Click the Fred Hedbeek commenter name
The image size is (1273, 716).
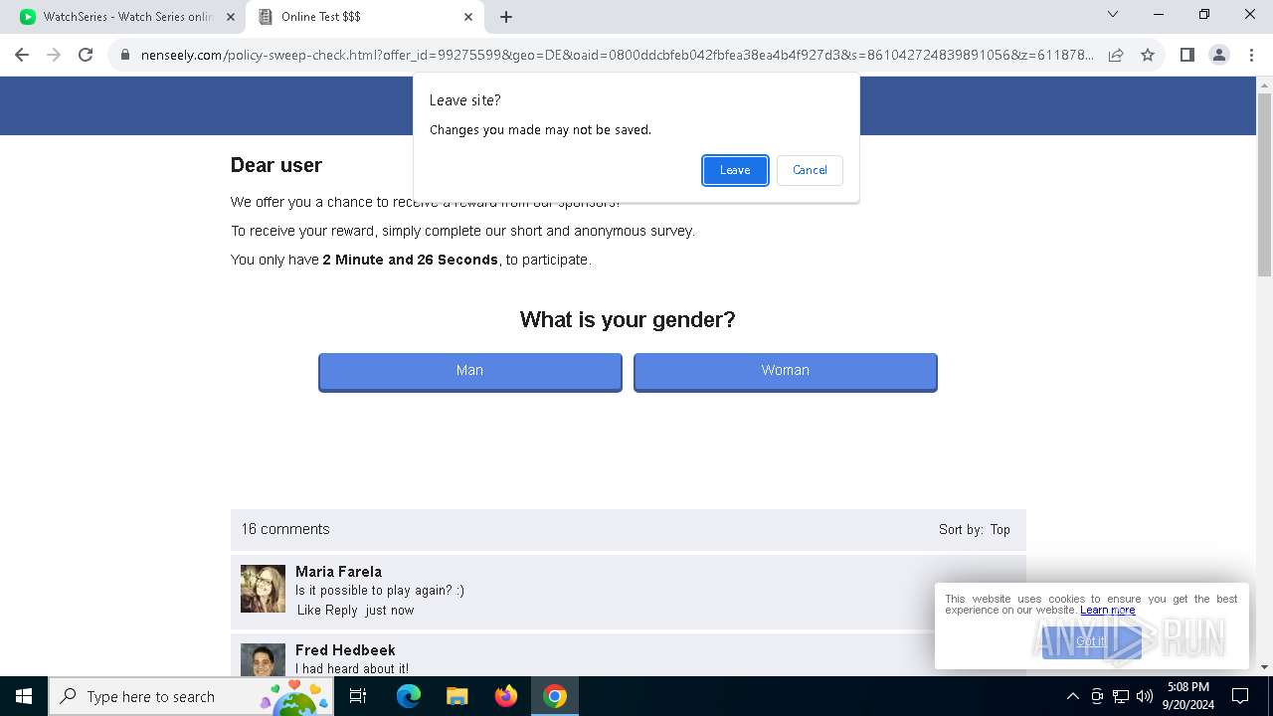coord(345,650)
